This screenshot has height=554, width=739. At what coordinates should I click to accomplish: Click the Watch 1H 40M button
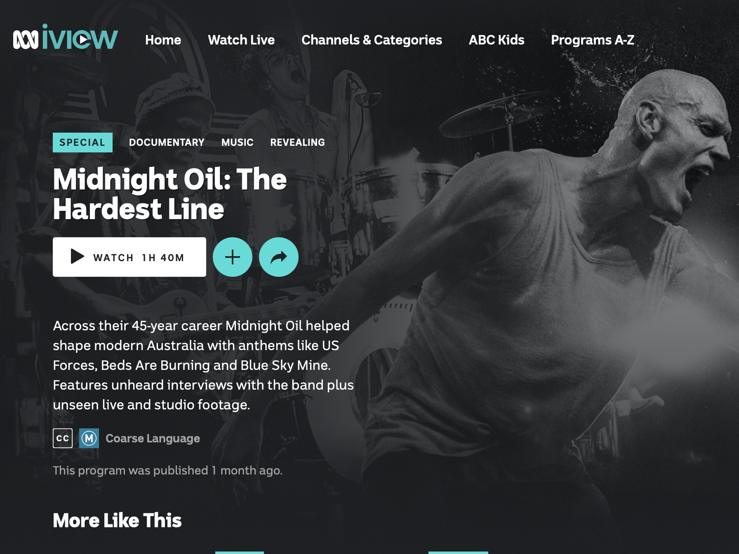click(x=129, y=257)
